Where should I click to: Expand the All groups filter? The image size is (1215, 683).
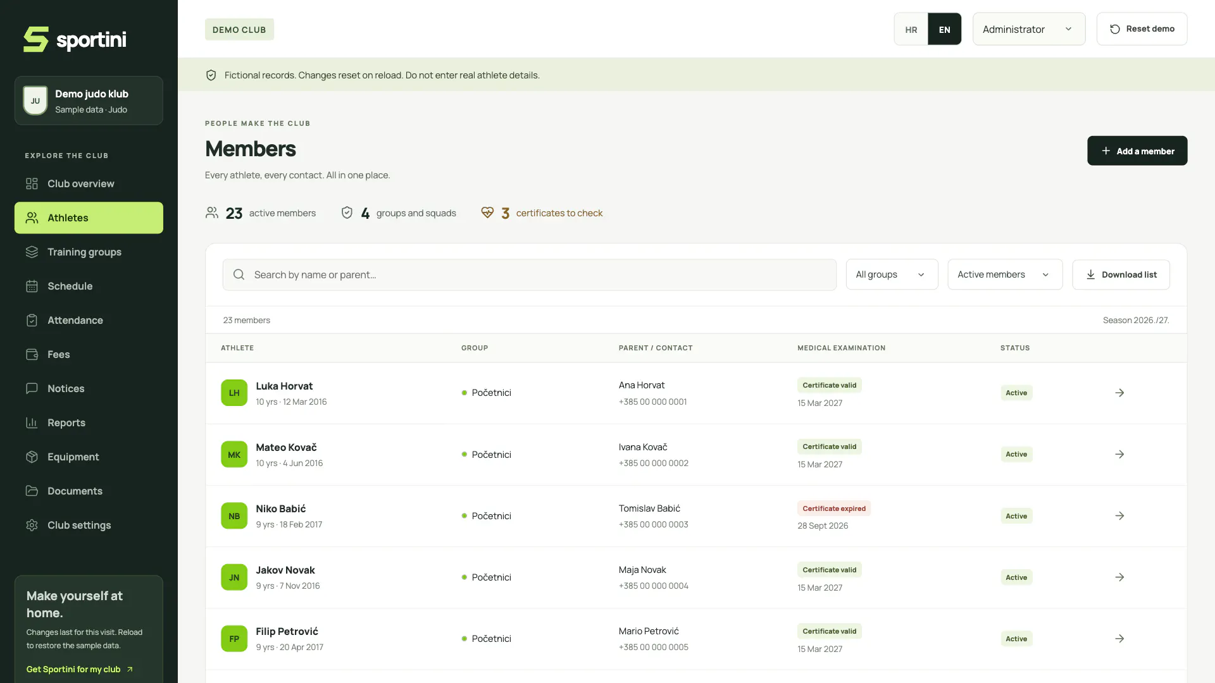(892, 274)
